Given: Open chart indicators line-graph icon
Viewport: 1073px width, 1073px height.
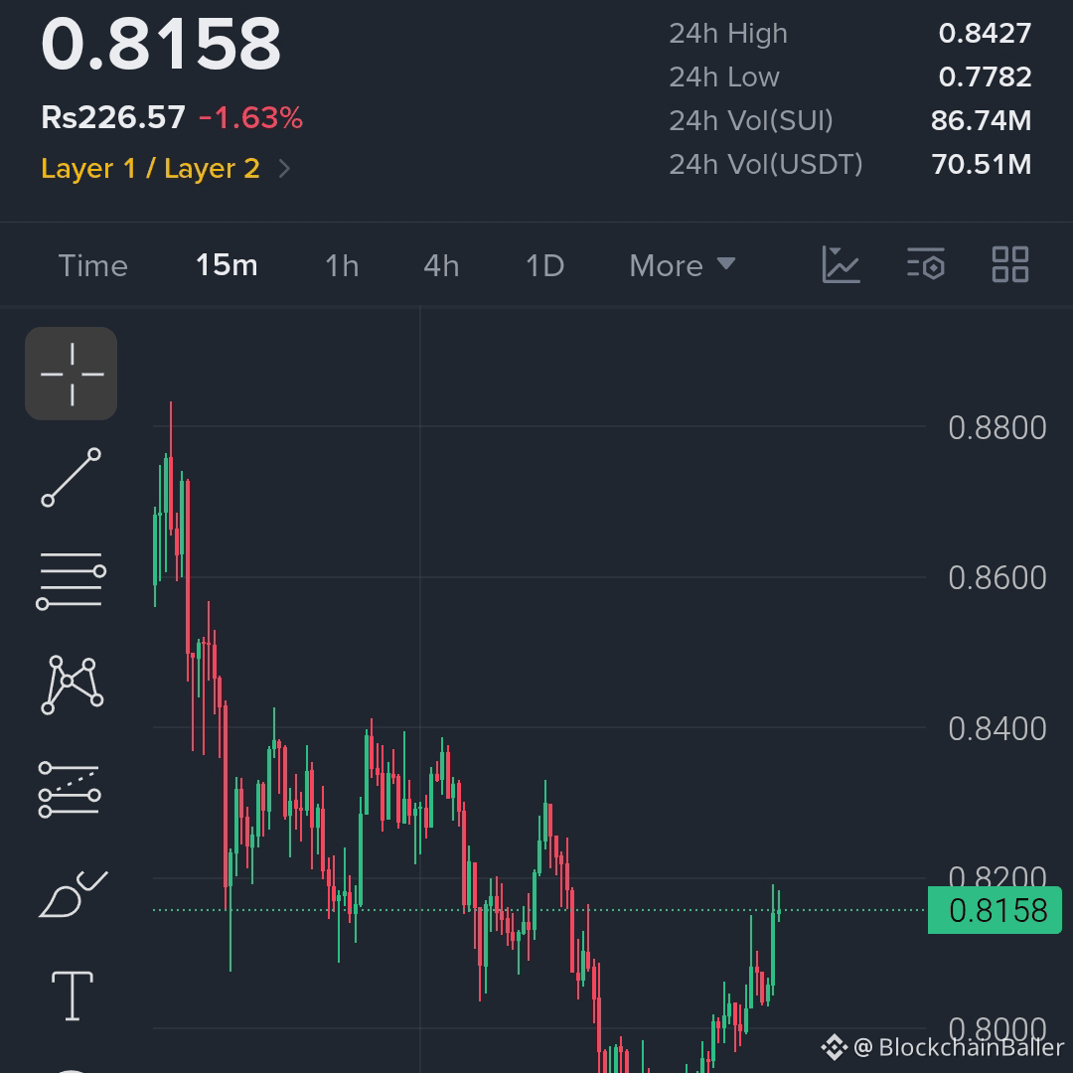Looking at the screenshot, I should pos(841,265).
